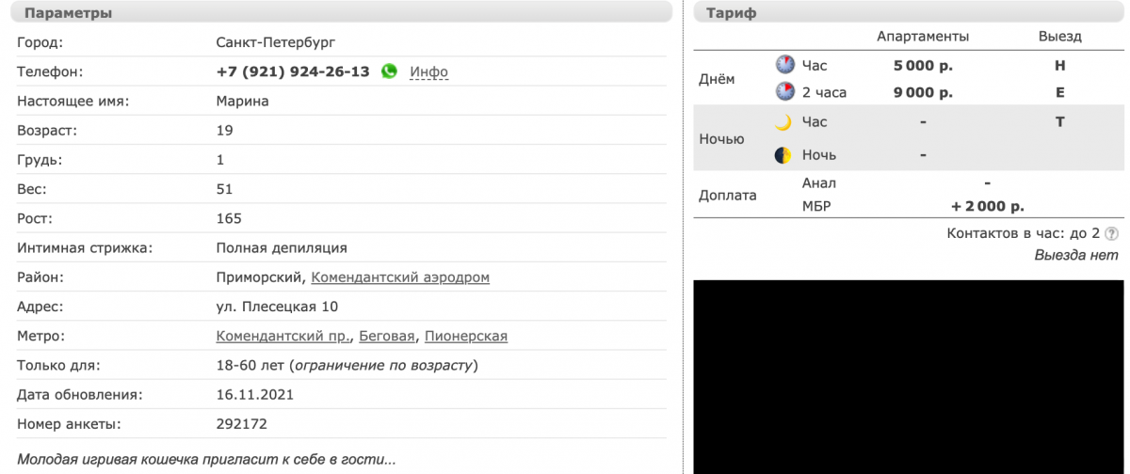The image size is (1130, 474).
Task: Click the question mark help icon
Action: click(1111, 233)
